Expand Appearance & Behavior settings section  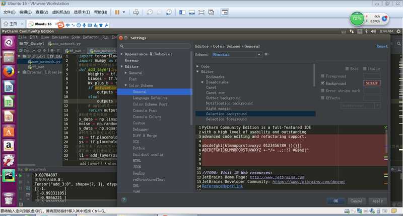click(122, 54)
